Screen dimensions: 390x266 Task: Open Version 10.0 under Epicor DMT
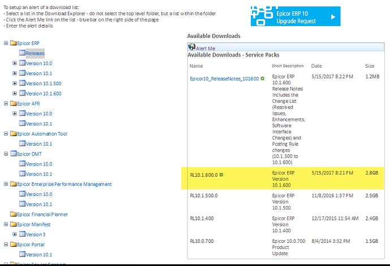pyautogui.click(x=39, y=164)
